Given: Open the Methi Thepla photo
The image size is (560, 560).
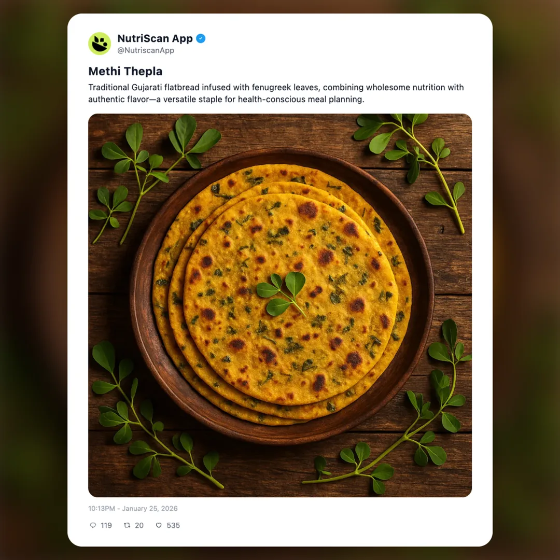Looking at the screenshot, I should coord(280,304).
